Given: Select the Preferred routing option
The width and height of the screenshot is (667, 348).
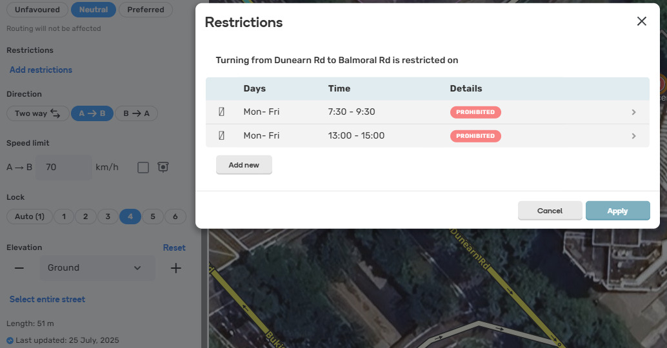Looking at the screenshot, I should click(x=146, y=10).
